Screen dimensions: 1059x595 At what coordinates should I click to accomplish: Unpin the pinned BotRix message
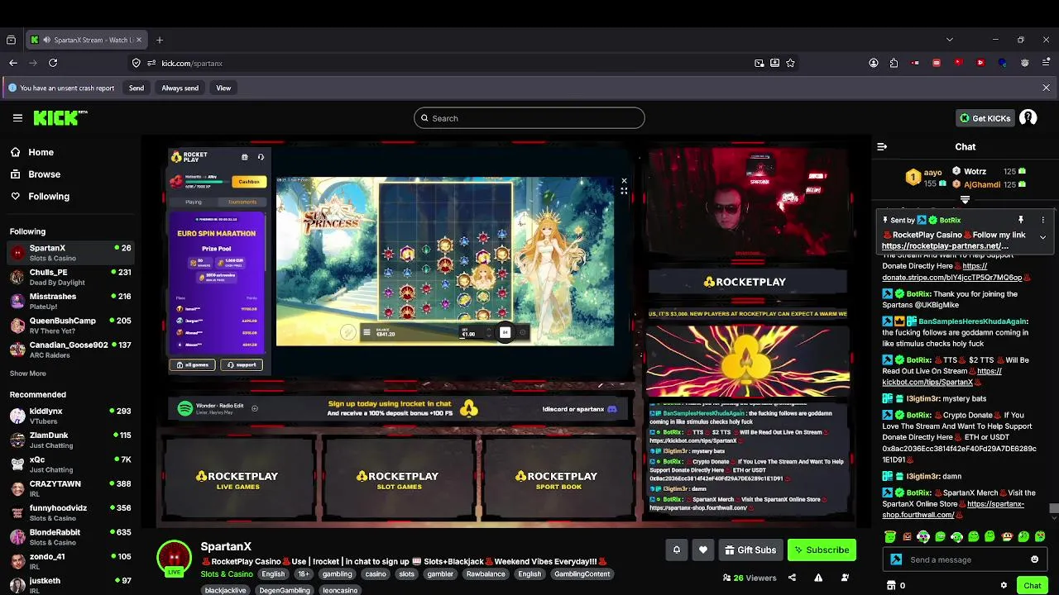tap(1021, 220)
